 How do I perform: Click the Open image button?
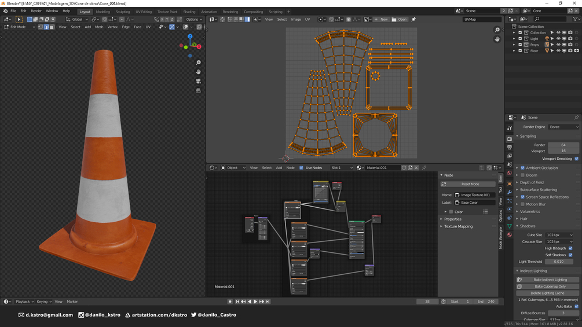tap(400, 19)
